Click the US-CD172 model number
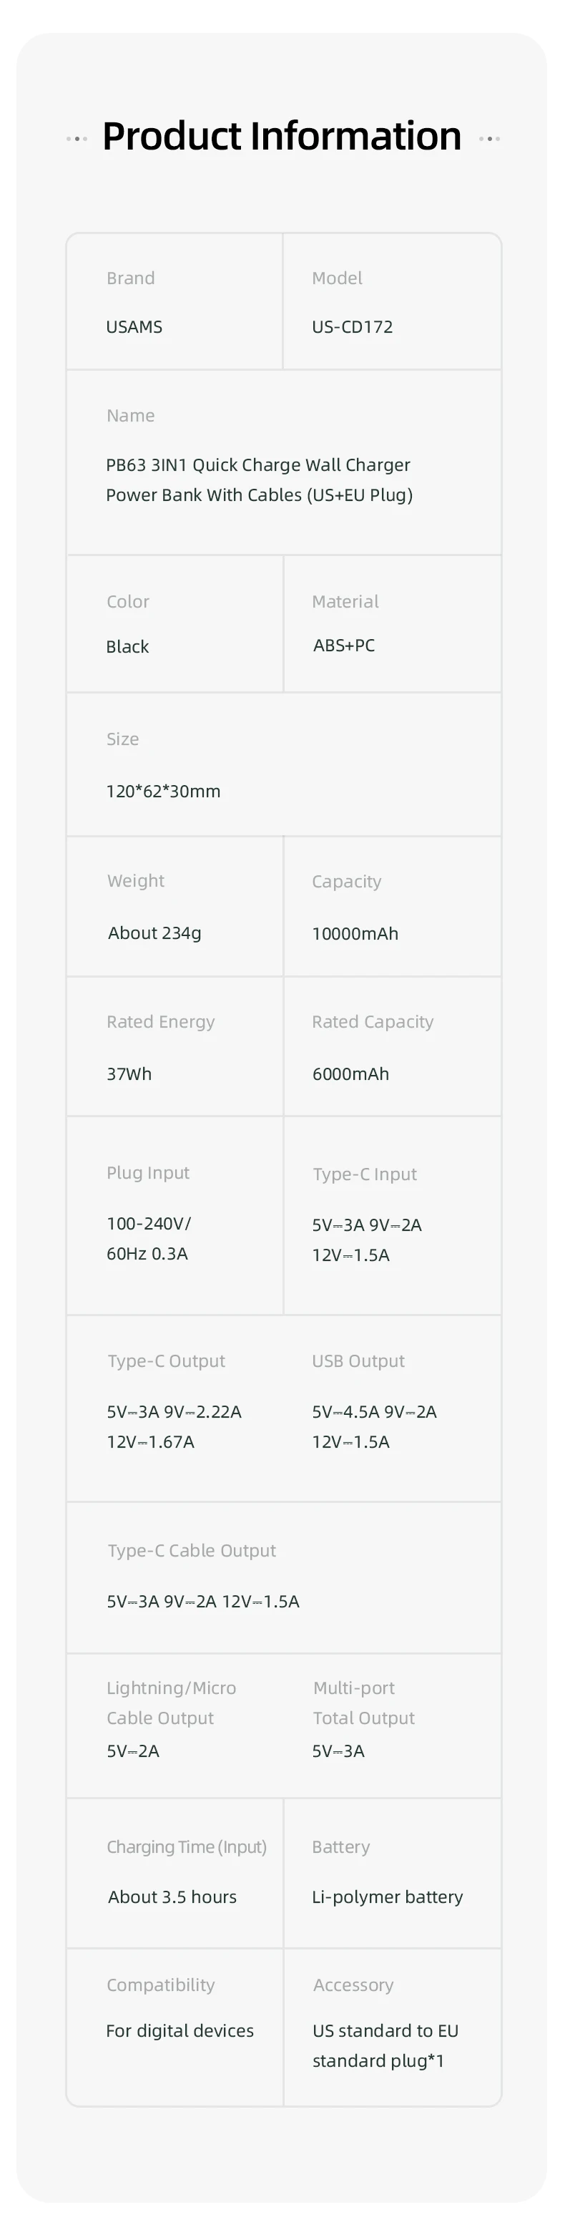The image size is (565, 2220). point(353,326)
